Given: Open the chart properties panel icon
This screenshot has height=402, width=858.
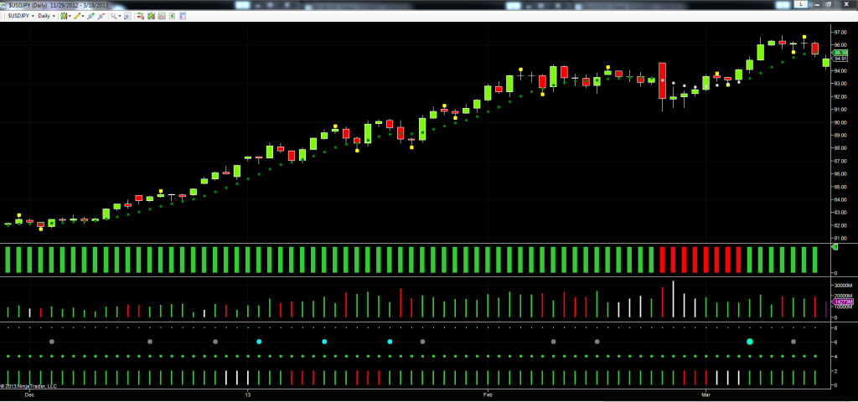Looking at the screenshot, I should pyautogui.click(x=182, y=16).
